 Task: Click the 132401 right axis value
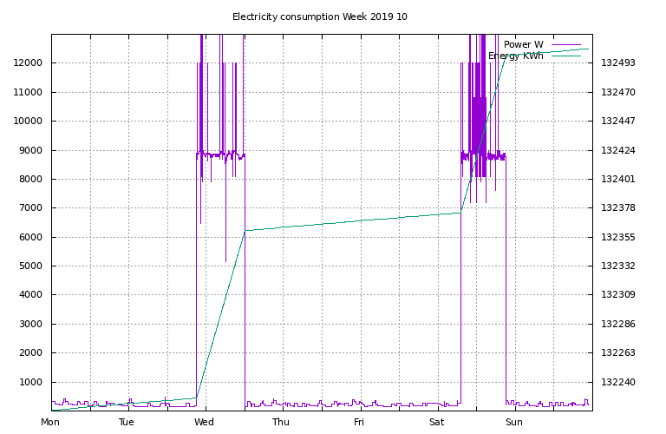click(x=618, y=180)
